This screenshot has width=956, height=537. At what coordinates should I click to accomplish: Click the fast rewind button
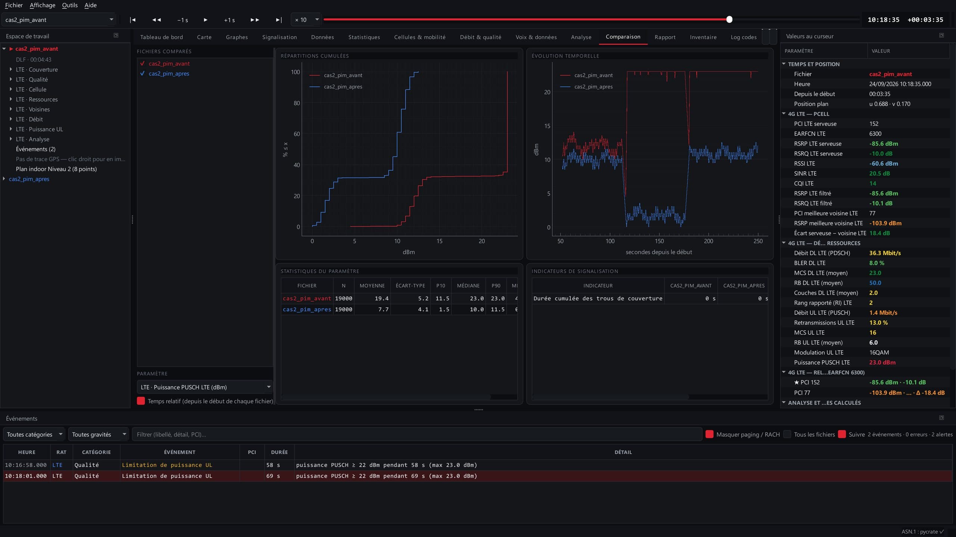(x=156, y=20)
